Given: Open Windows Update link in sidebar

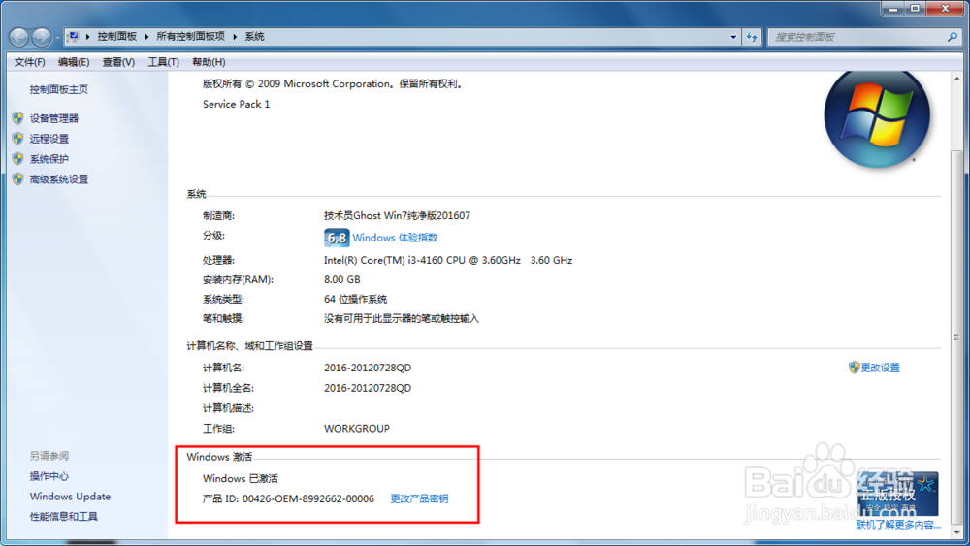Looking at the screenshot, I should (70, 497).
